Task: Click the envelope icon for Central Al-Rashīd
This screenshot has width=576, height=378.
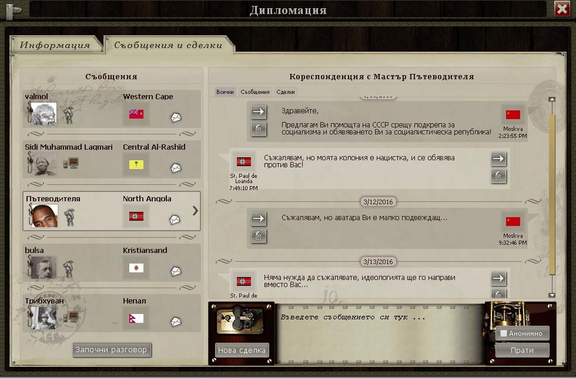Action: (176, 168)
